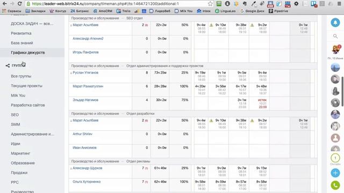Open the Продажи group in sidebar
The height and width of the screenshot is (193, 344).
click(x=19, y=173)
